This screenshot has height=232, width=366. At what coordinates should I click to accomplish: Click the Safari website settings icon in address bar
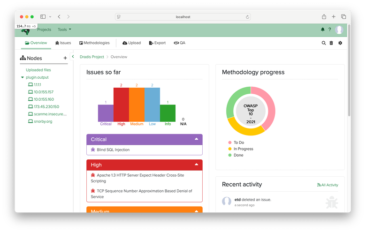click(x=119, y=17)
